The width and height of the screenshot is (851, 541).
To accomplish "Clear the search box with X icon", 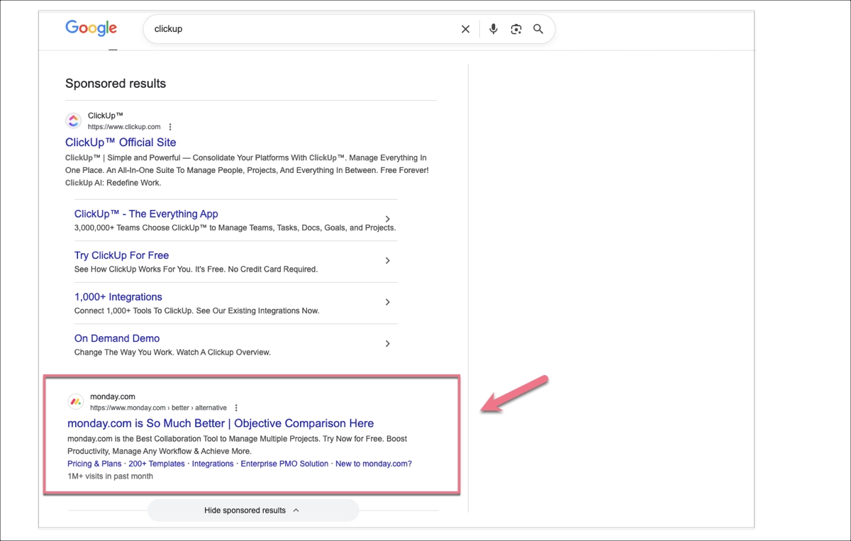I will tap(465, 29).
